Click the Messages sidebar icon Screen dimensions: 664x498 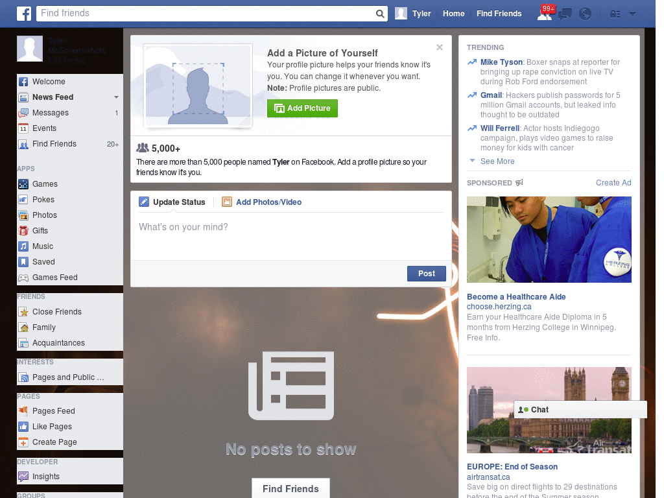click(x=23, y=113)
